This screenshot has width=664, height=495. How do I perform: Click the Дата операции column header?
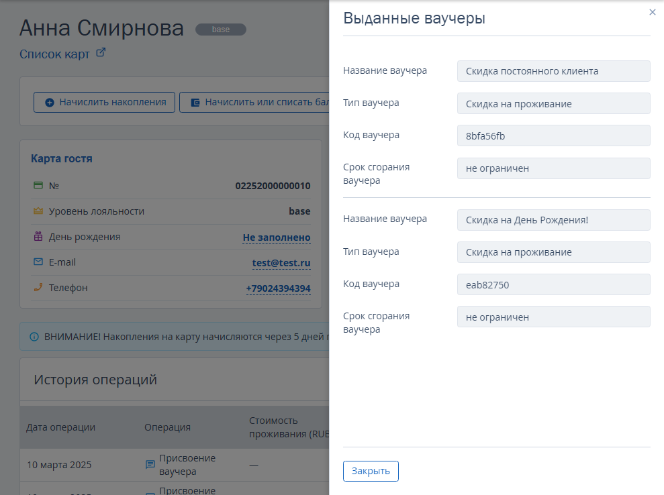60,427
